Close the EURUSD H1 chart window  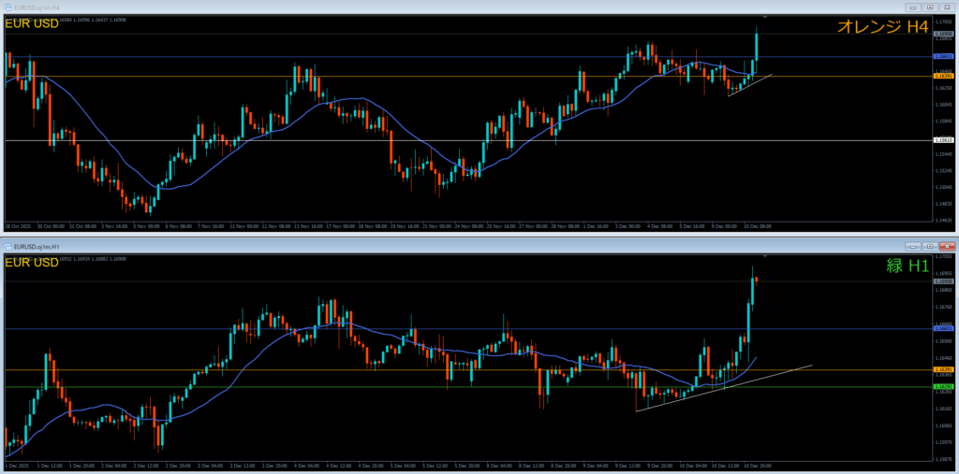point(948,246)
